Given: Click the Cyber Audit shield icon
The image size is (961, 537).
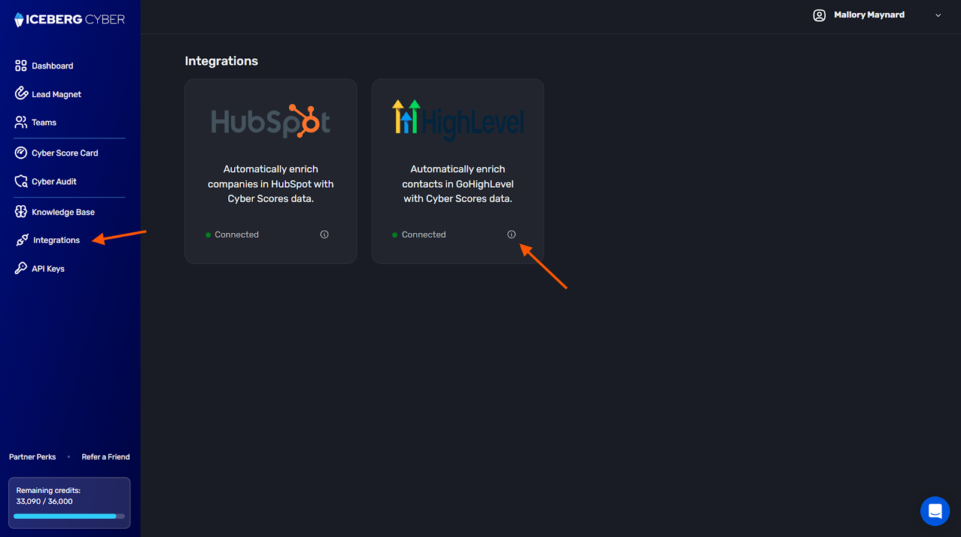Looking at the screenshot, I should (x=21, y=181).
